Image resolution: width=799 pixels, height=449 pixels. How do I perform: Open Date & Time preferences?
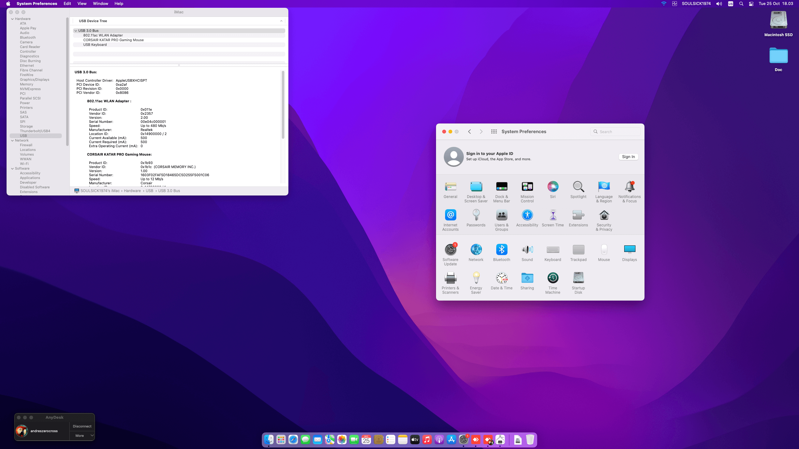[502, 281]
